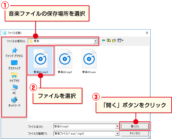This screenshot has height=139, width=172.
Task: Open ネットワーク in the sidebar
Action: tap(14, 102)
